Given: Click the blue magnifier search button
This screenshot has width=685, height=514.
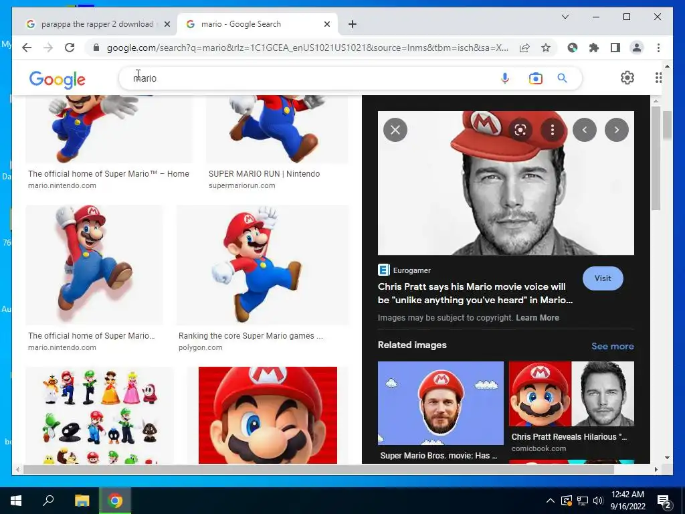Looking at the screenshot, I should (562, 78).
